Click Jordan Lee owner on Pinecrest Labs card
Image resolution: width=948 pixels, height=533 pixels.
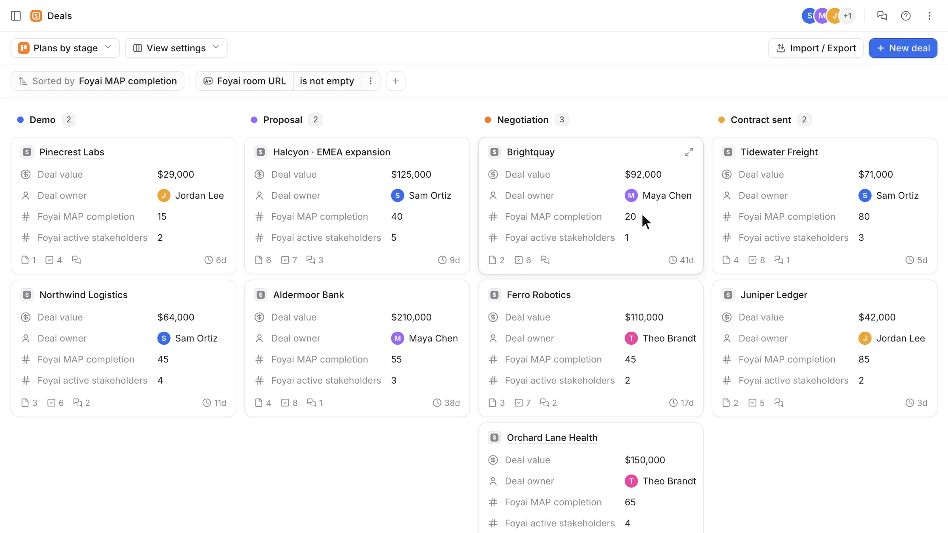click(190, 195)
